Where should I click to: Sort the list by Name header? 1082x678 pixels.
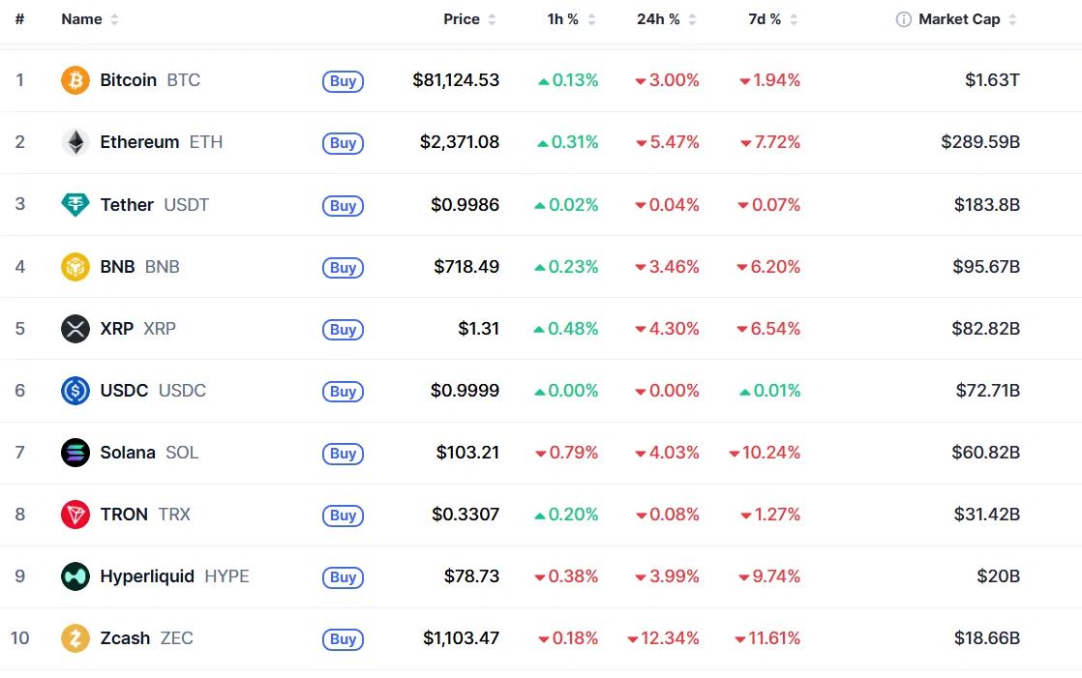click(90, 19)
